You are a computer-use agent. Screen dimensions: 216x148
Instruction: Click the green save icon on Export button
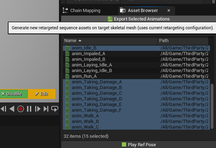tap(110, 19)
